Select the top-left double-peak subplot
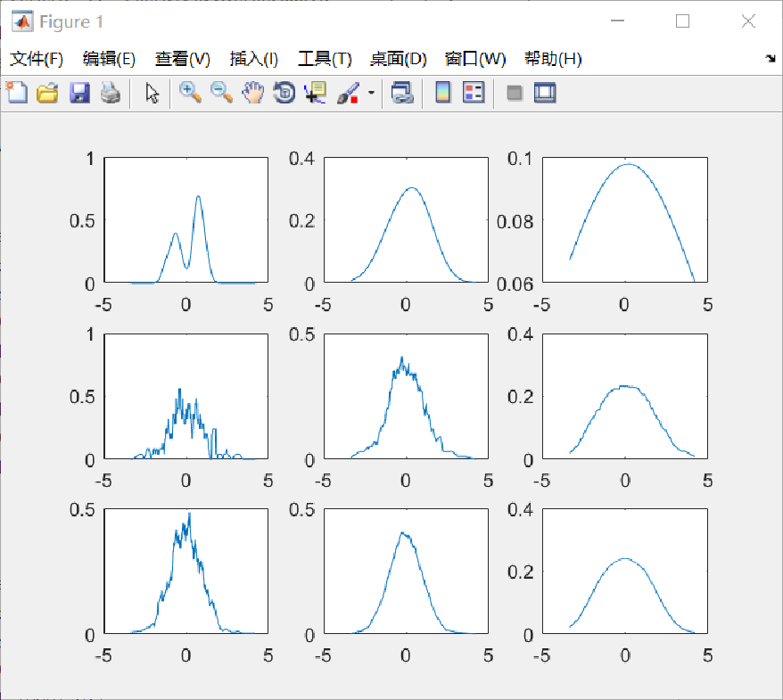This screenshot has width=783, height=700. coord(185,219)
